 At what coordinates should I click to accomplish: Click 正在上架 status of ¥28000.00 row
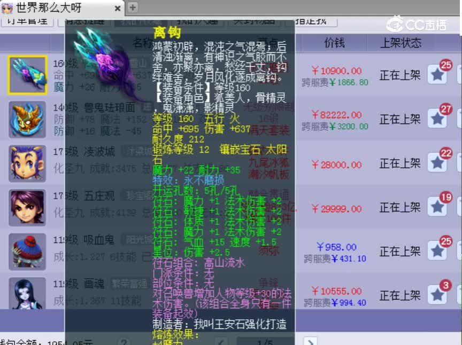pos(400,163)
